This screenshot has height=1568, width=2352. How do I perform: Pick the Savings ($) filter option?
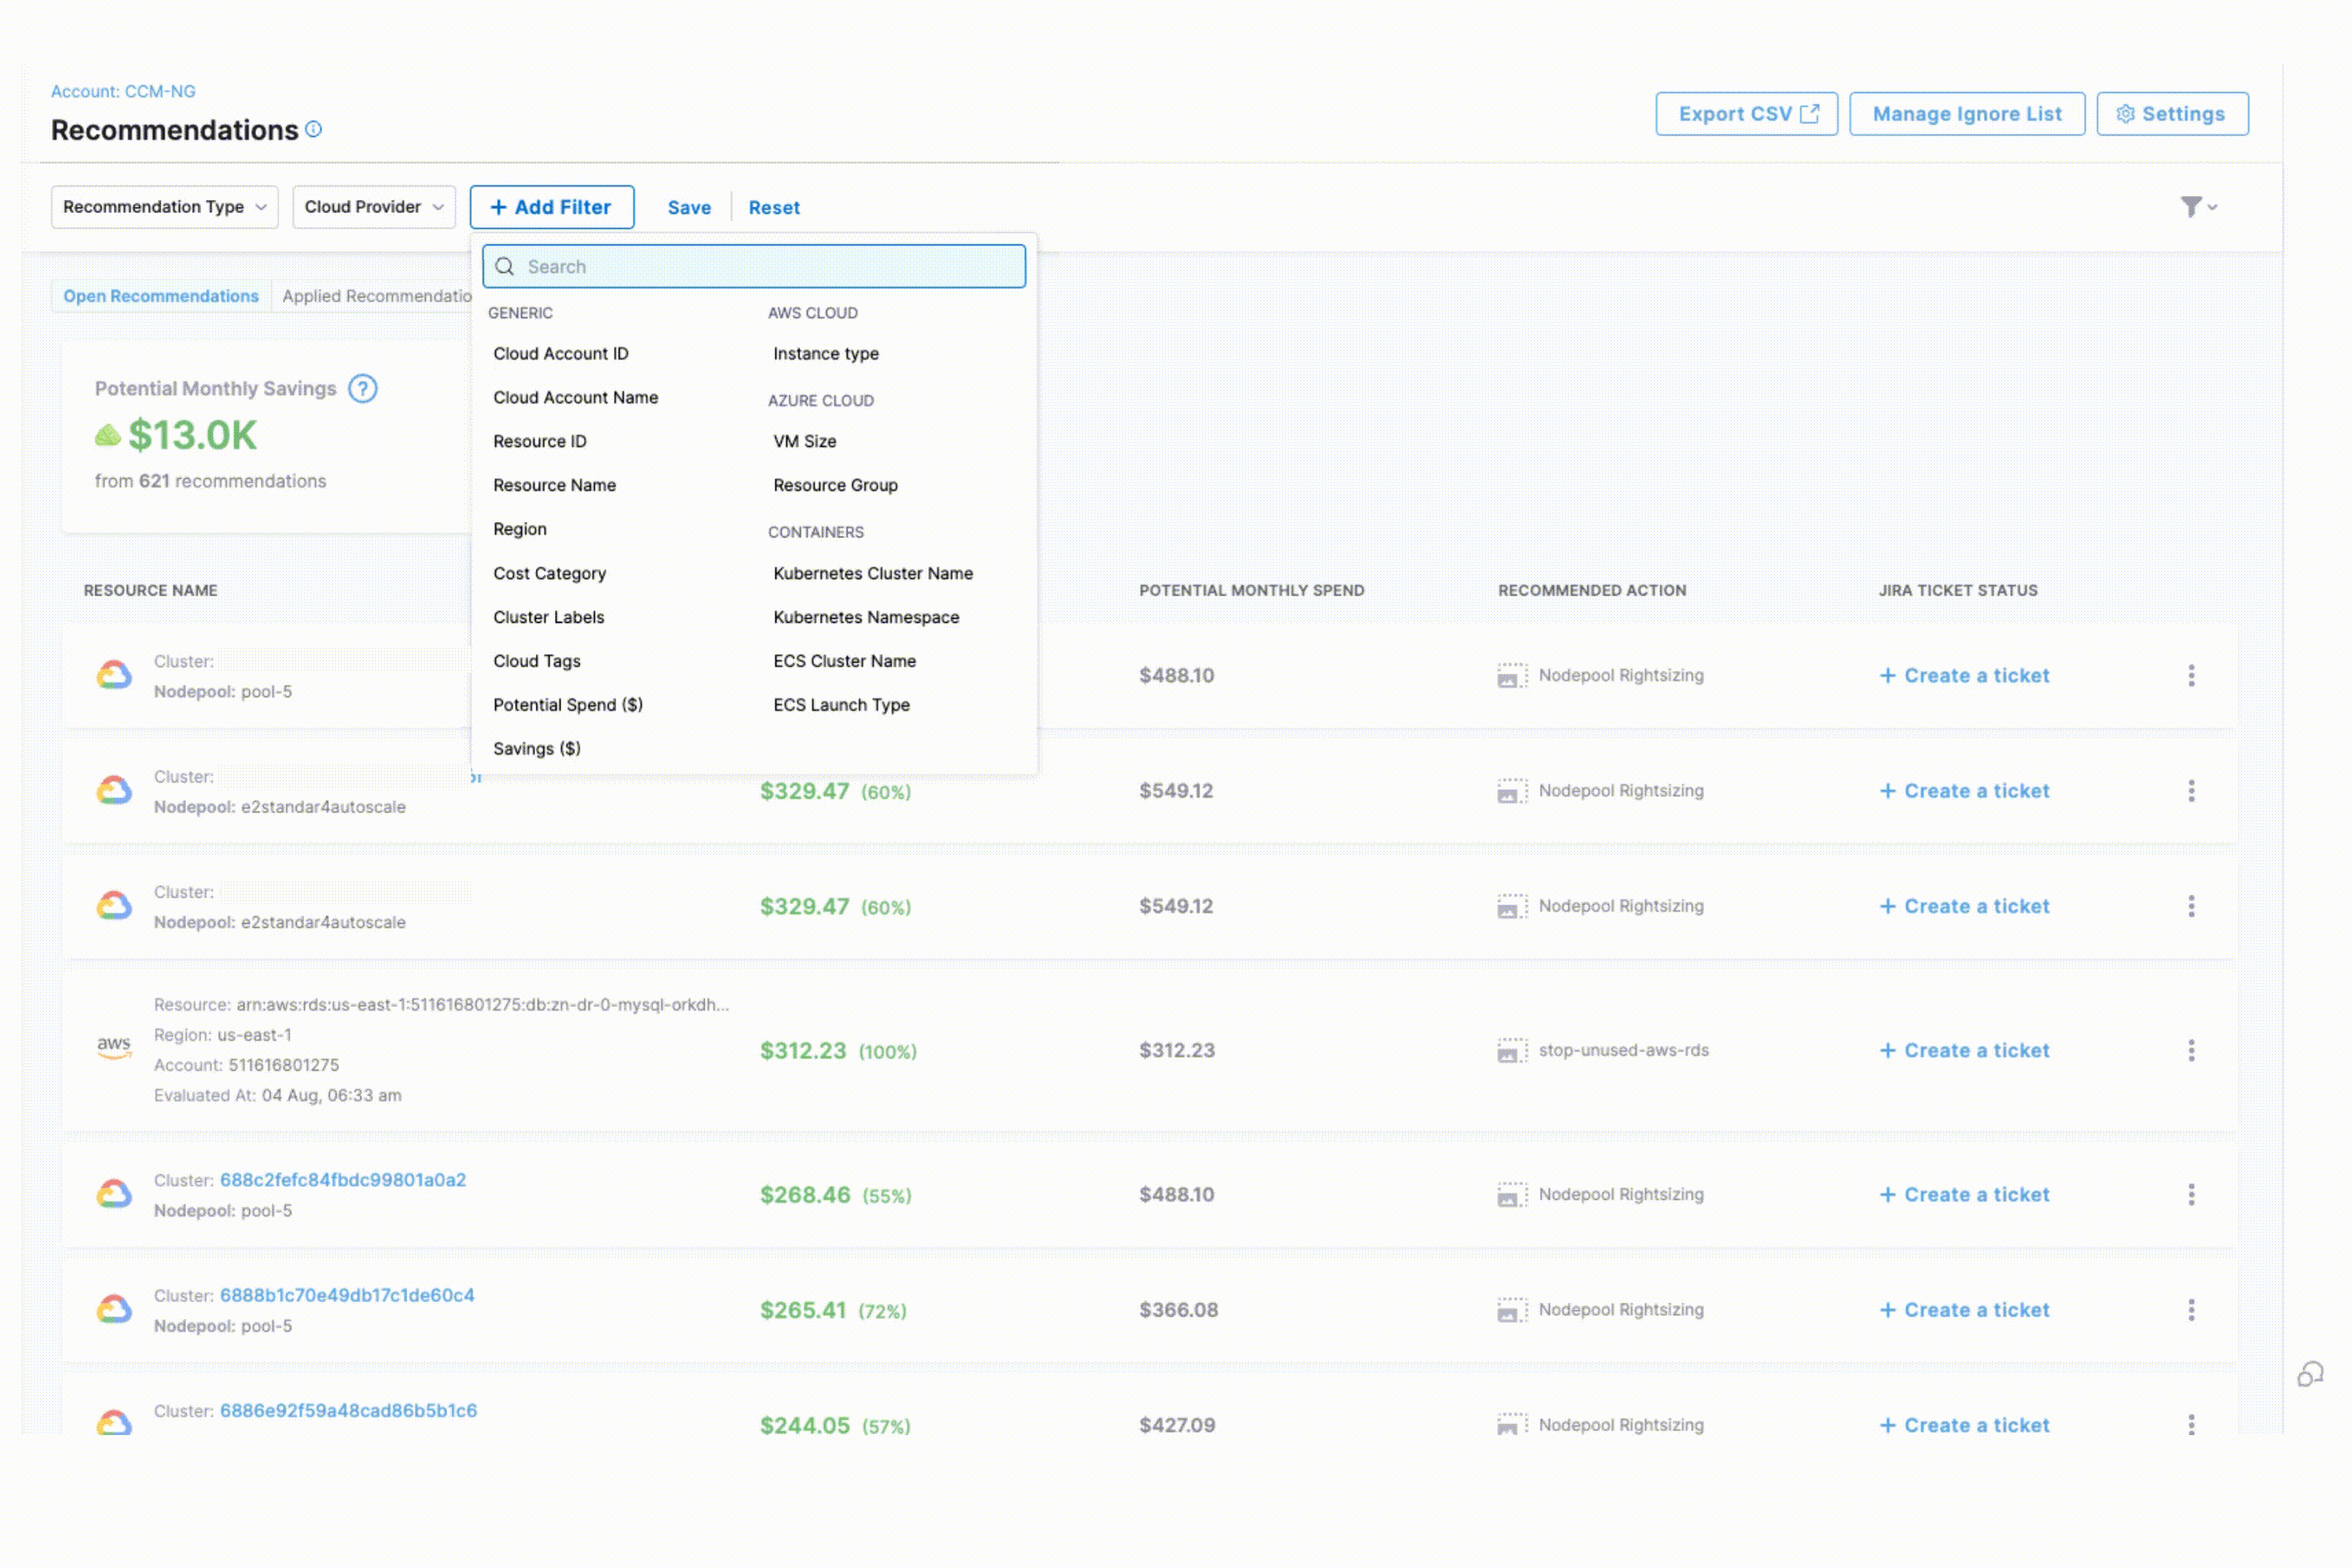tap(536, 749)
